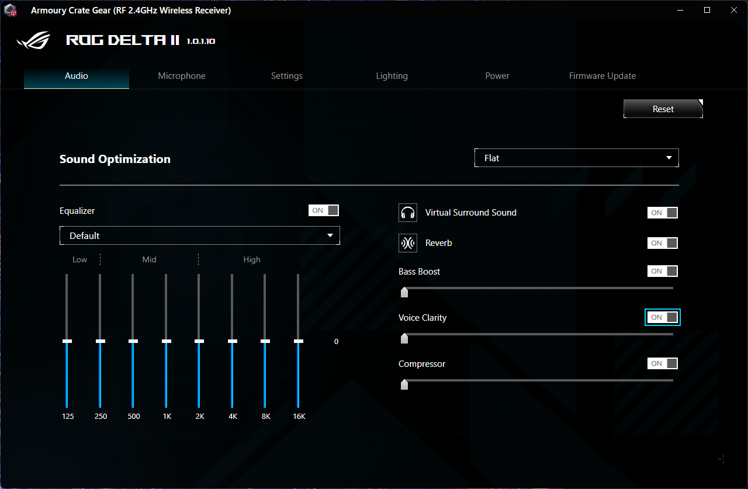Click the Bass Boost slider handle
Image resolution: width=748 pixels, height=489 pixels.
click(404, 292)
